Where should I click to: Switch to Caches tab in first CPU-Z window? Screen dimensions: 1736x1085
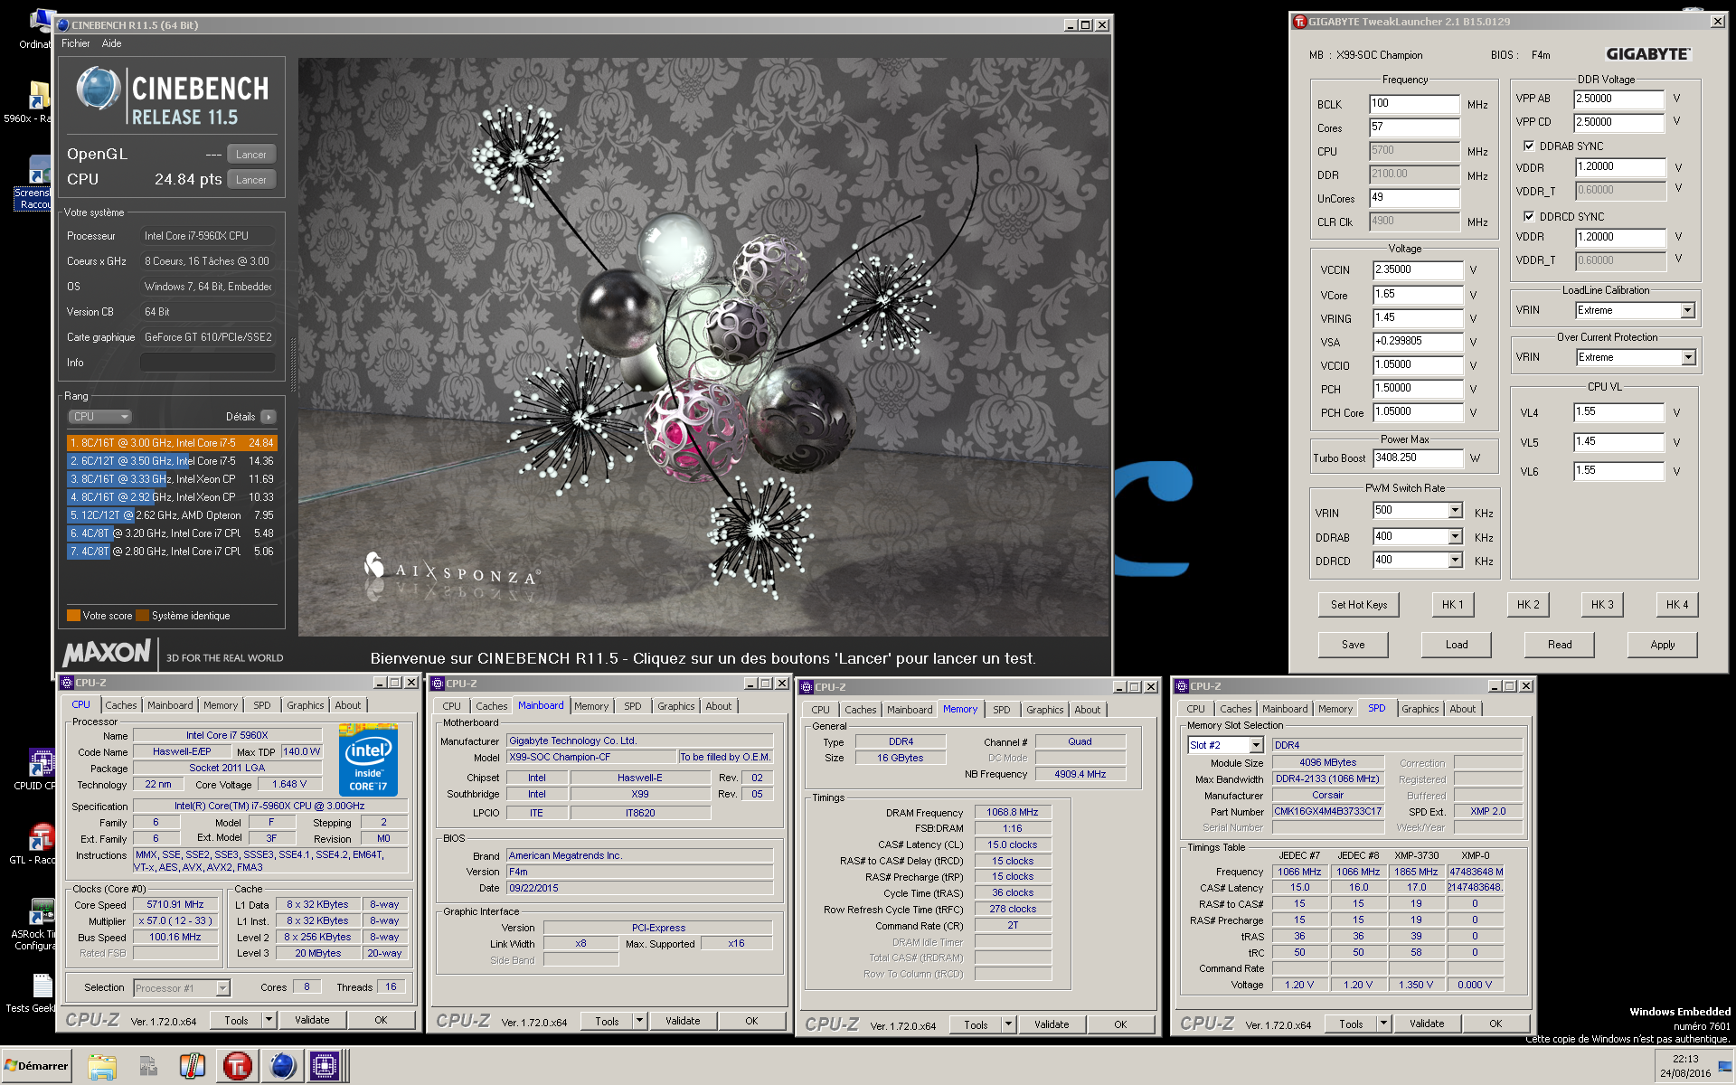120,705
